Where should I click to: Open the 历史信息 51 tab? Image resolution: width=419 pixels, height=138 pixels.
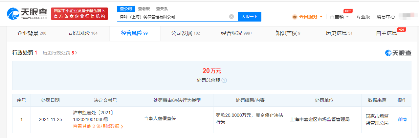pos(339,33)
